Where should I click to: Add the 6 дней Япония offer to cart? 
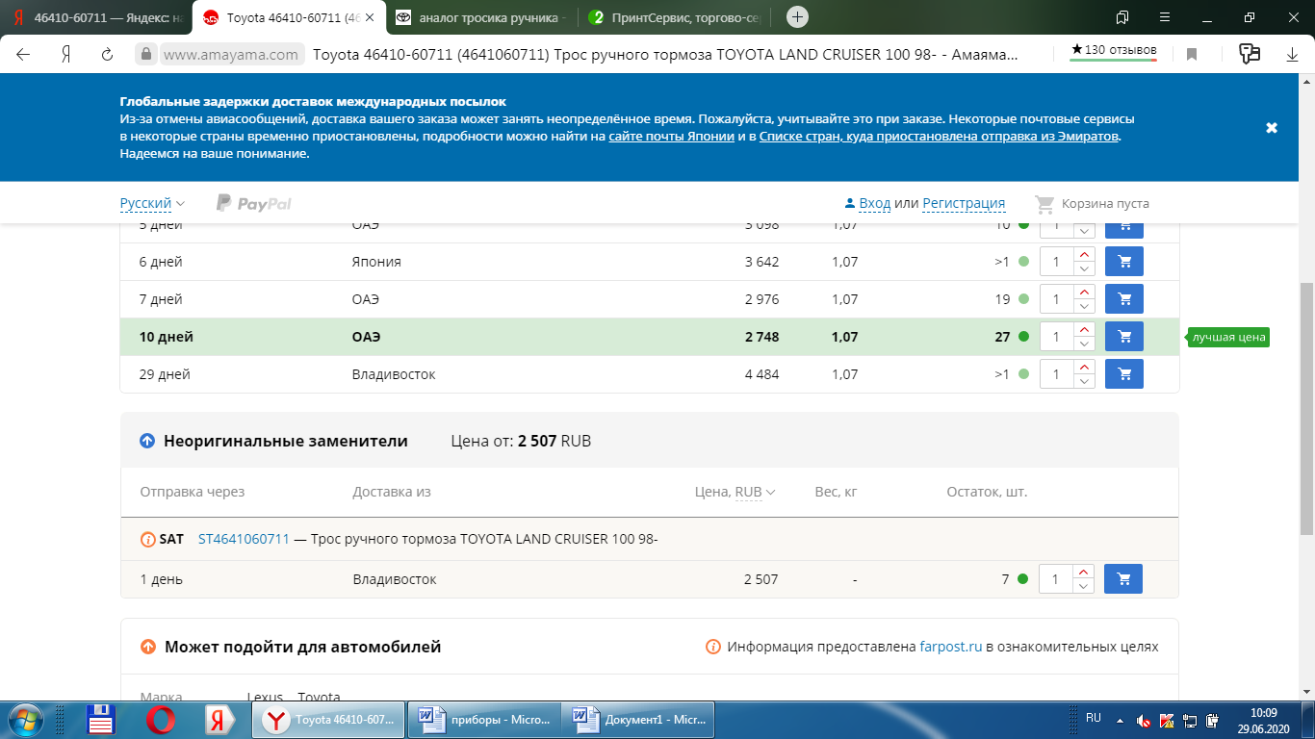point(1123,262)
